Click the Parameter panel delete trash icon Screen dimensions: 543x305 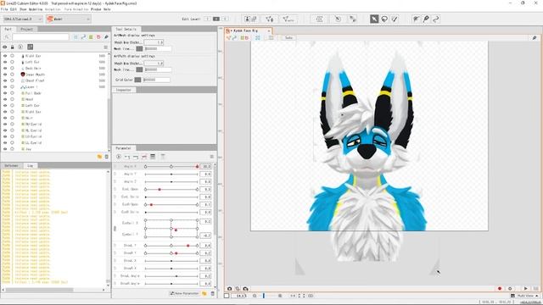coord(213,294)
